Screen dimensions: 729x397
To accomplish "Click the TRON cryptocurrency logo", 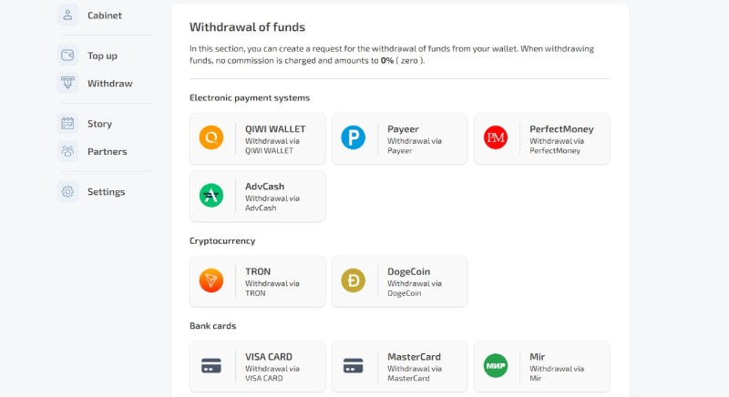I will (x=211, y=280).
